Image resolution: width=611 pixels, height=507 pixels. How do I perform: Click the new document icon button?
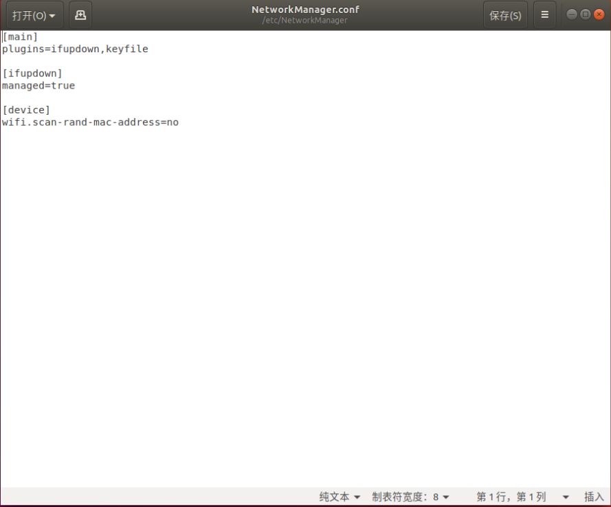coord(80,15)
